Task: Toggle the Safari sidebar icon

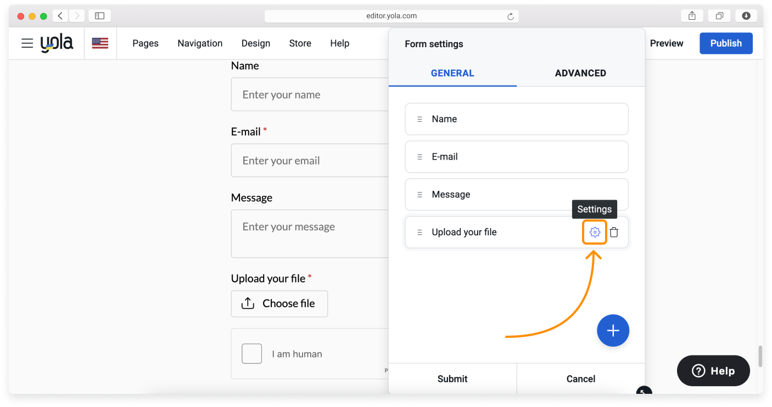Action: 99,16
